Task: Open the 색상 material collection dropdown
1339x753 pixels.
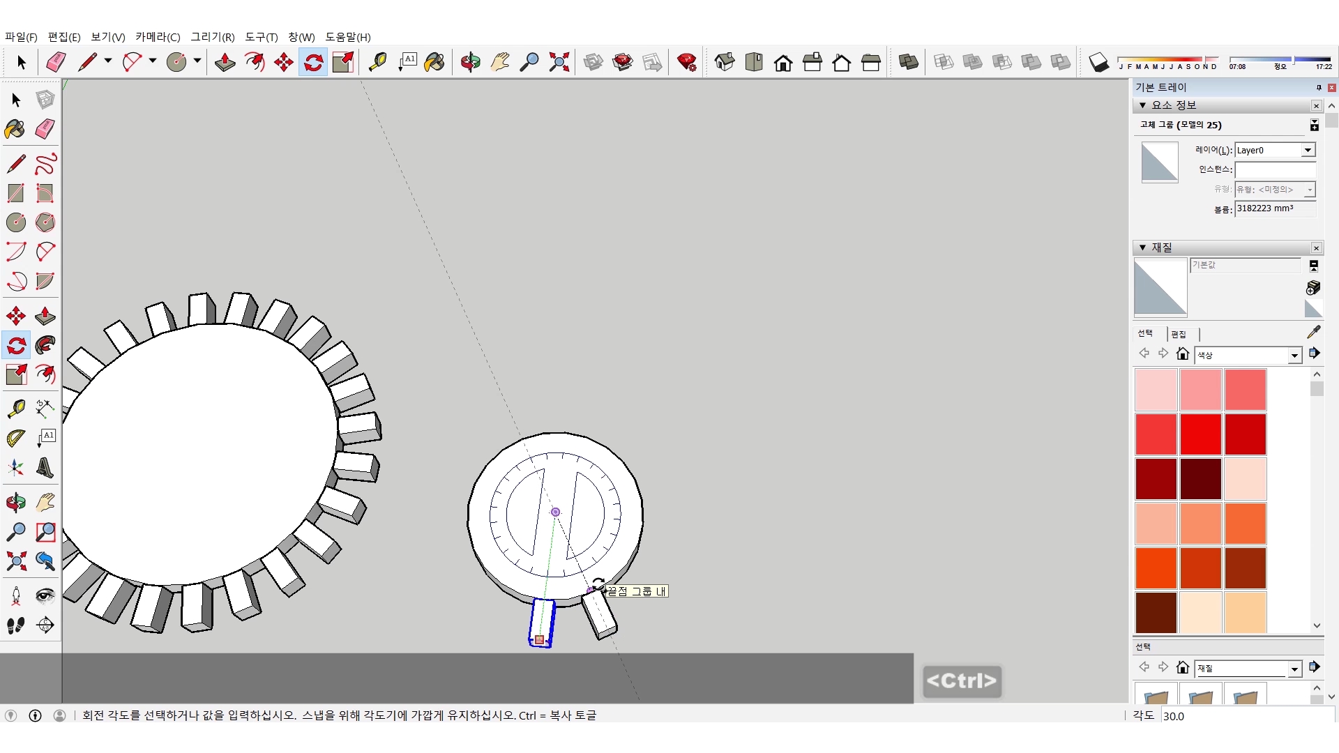Action: 1294,356
